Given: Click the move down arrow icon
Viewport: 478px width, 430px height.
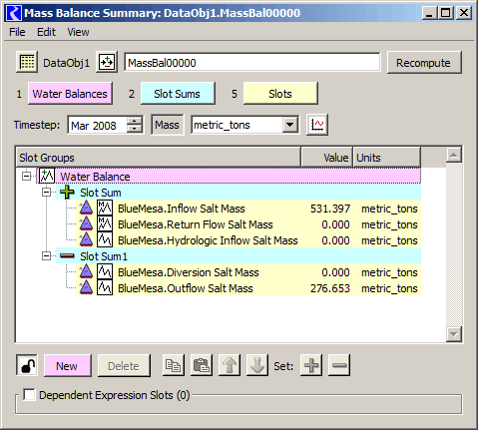Looking at the screenshot, I should click(257, 365).
